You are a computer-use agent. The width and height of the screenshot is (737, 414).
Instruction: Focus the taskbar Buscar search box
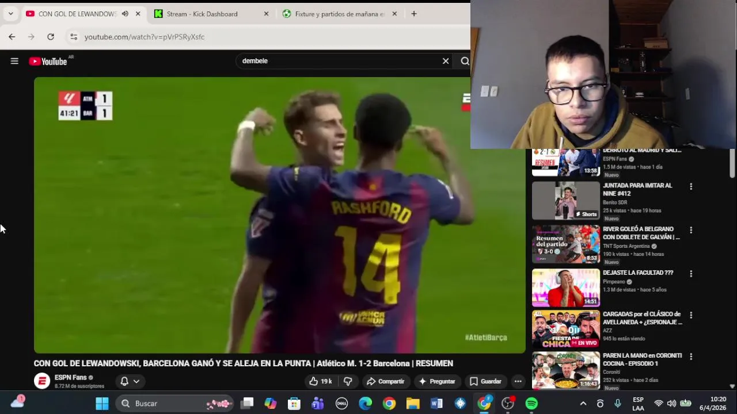tap(175, 404)
